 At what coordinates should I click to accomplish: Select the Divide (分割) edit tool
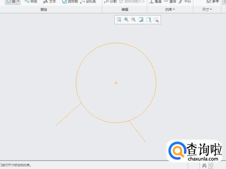tap(110, 2)
